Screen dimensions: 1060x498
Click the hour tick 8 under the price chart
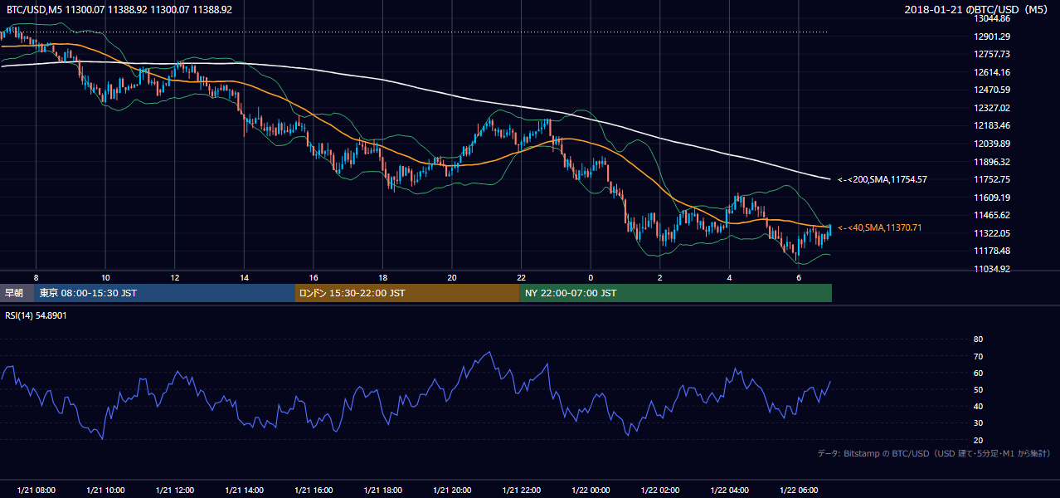[x=36, y=277]
